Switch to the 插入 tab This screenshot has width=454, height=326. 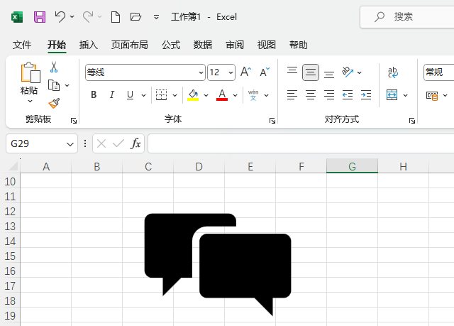89,45
